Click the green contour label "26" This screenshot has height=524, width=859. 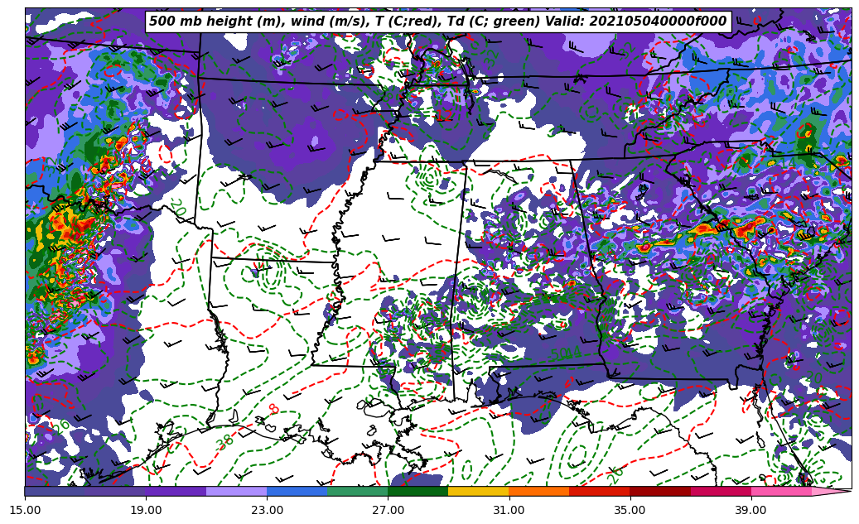pyautogui.click(x=615, y=474)
